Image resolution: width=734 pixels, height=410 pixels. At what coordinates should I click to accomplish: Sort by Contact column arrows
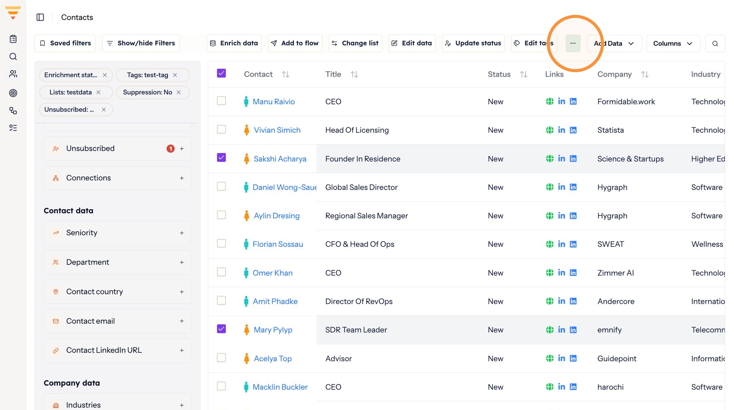click(x=286, y=74)
